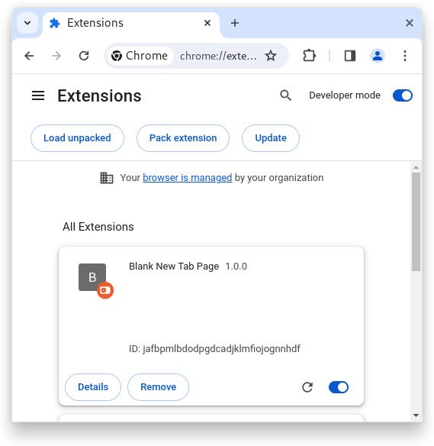Remove Blank New Tab Page extension
The width and height of the screenshot is (434, 446).
pos(158,387)
